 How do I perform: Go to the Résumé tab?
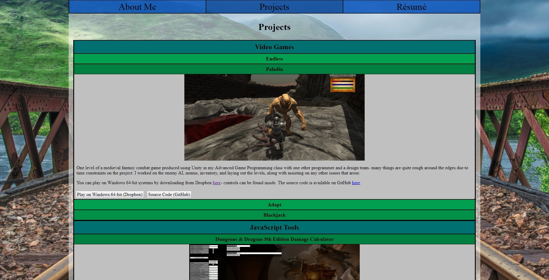click(411, 7)
